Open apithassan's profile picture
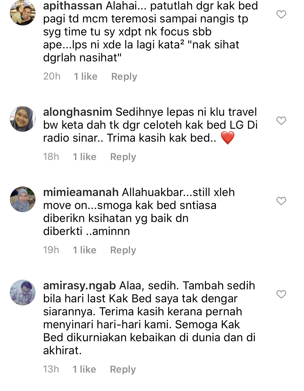The height and width of the screenshot is (391, 304). pyautogui.click(x=23, y=13)
